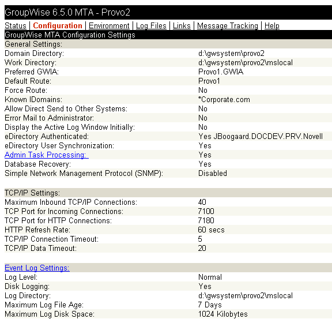Click the Database Recovery label
This screenshot has width=332, height=323.
(37, 164)
